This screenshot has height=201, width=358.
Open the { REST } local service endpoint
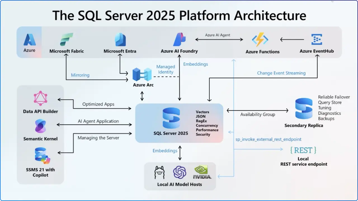[x=303, y=150]
